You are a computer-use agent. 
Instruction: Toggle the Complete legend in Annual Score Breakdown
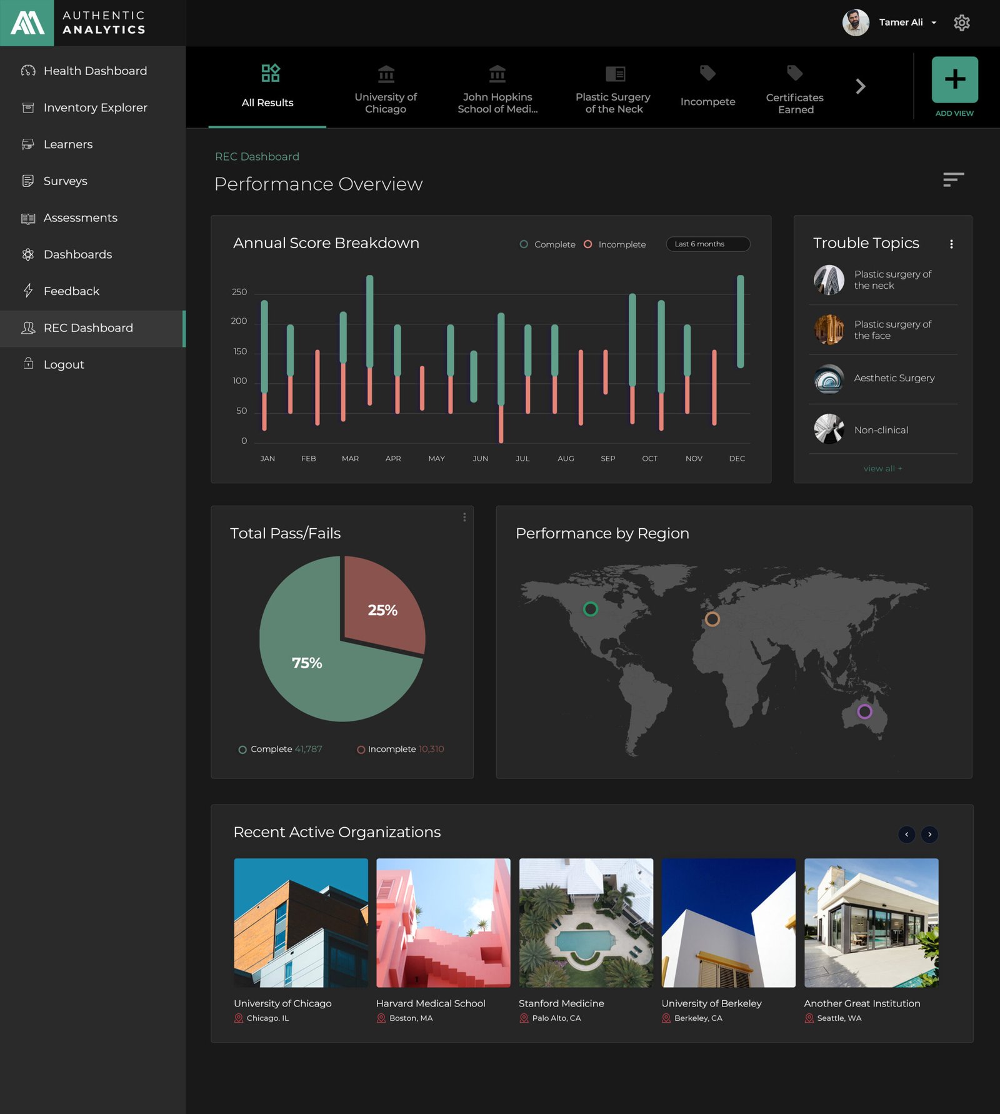(x=547, y=244)
